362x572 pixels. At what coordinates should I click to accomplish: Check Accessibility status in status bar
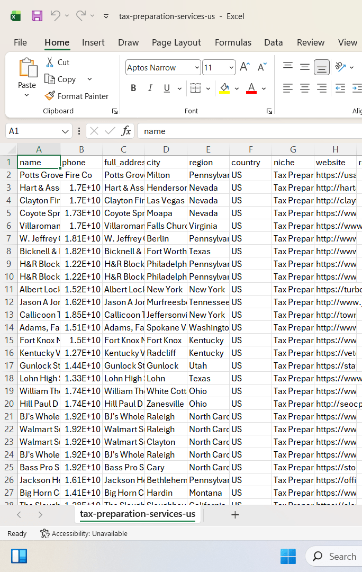click(x=84, y=533)
